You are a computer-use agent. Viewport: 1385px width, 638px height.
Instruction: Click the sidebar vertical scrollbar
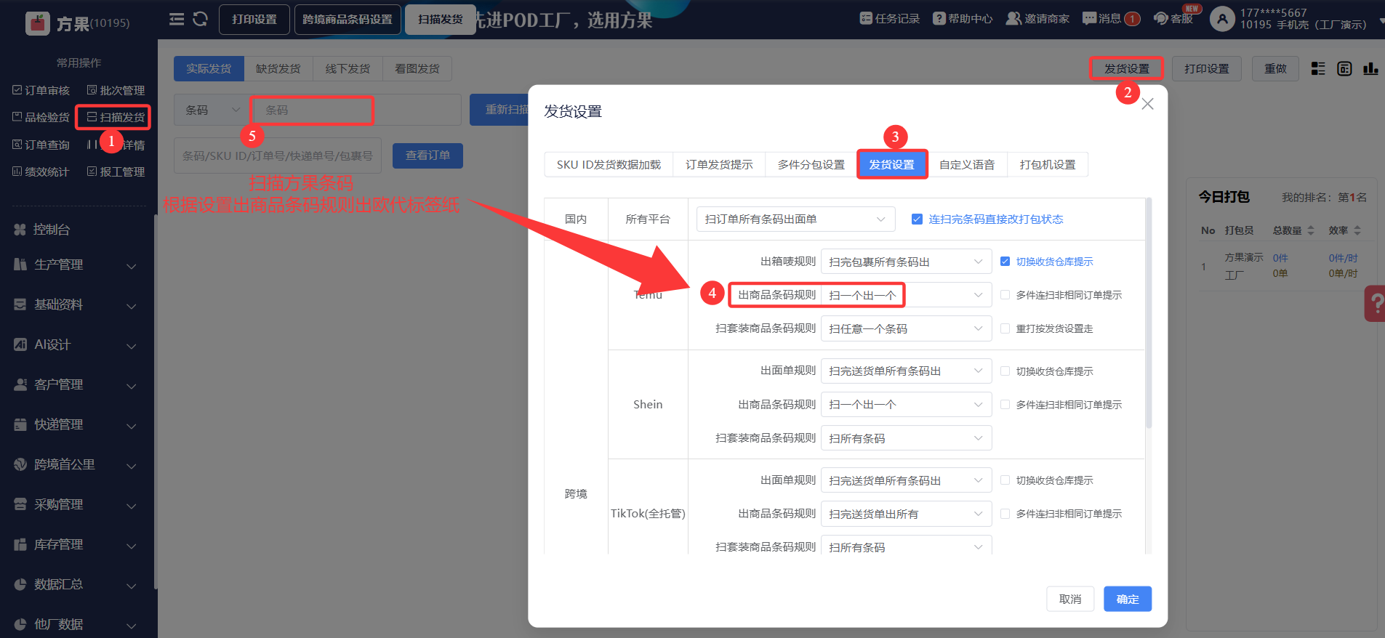point(156,402)
